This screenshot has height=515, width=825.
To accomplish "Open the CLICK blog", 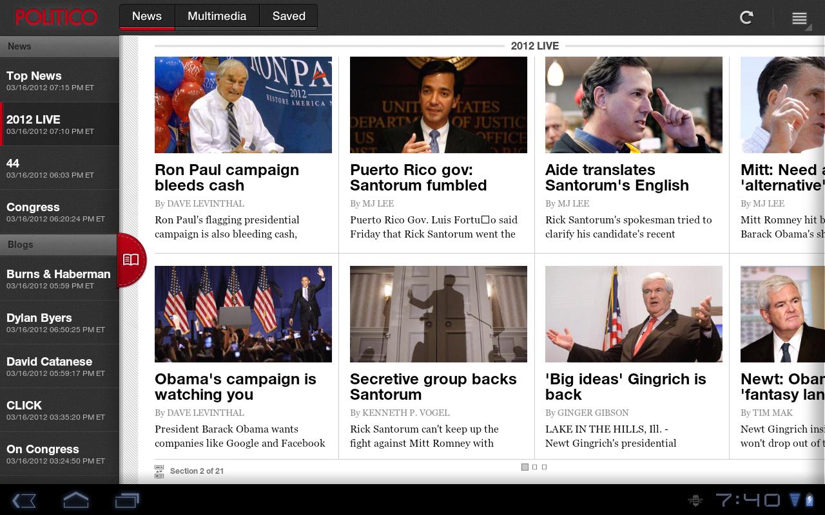I will point(59,410).
